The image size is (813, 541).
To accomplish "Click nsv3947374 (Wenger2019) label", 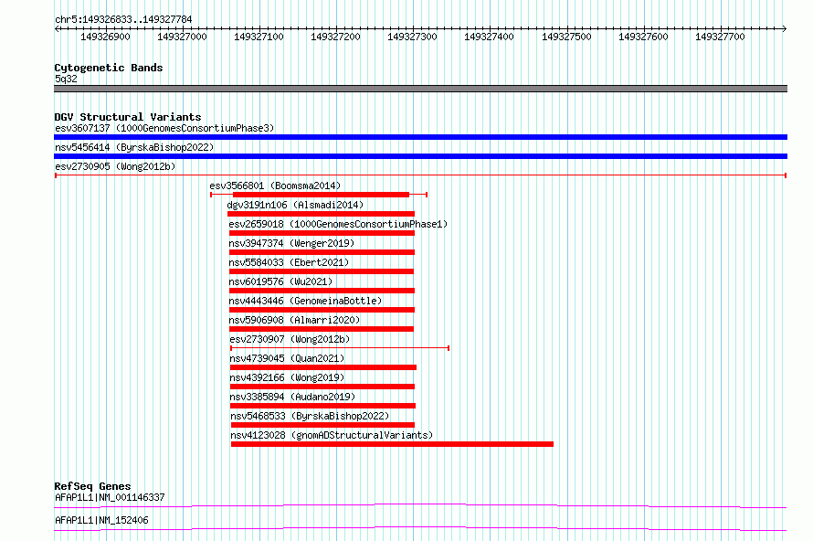I will point(291,243).
